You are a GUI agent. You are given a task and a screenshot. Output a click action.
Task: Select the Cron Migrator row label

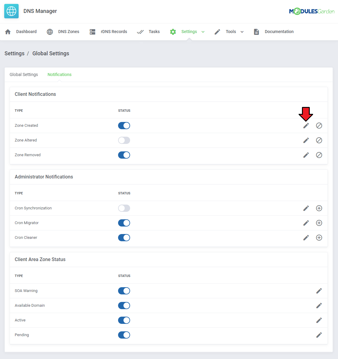click(26, 223)
